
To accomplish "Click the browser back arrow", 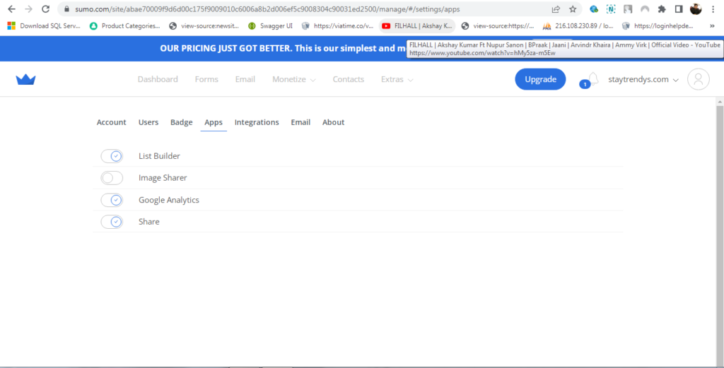I will pos(11,9).
